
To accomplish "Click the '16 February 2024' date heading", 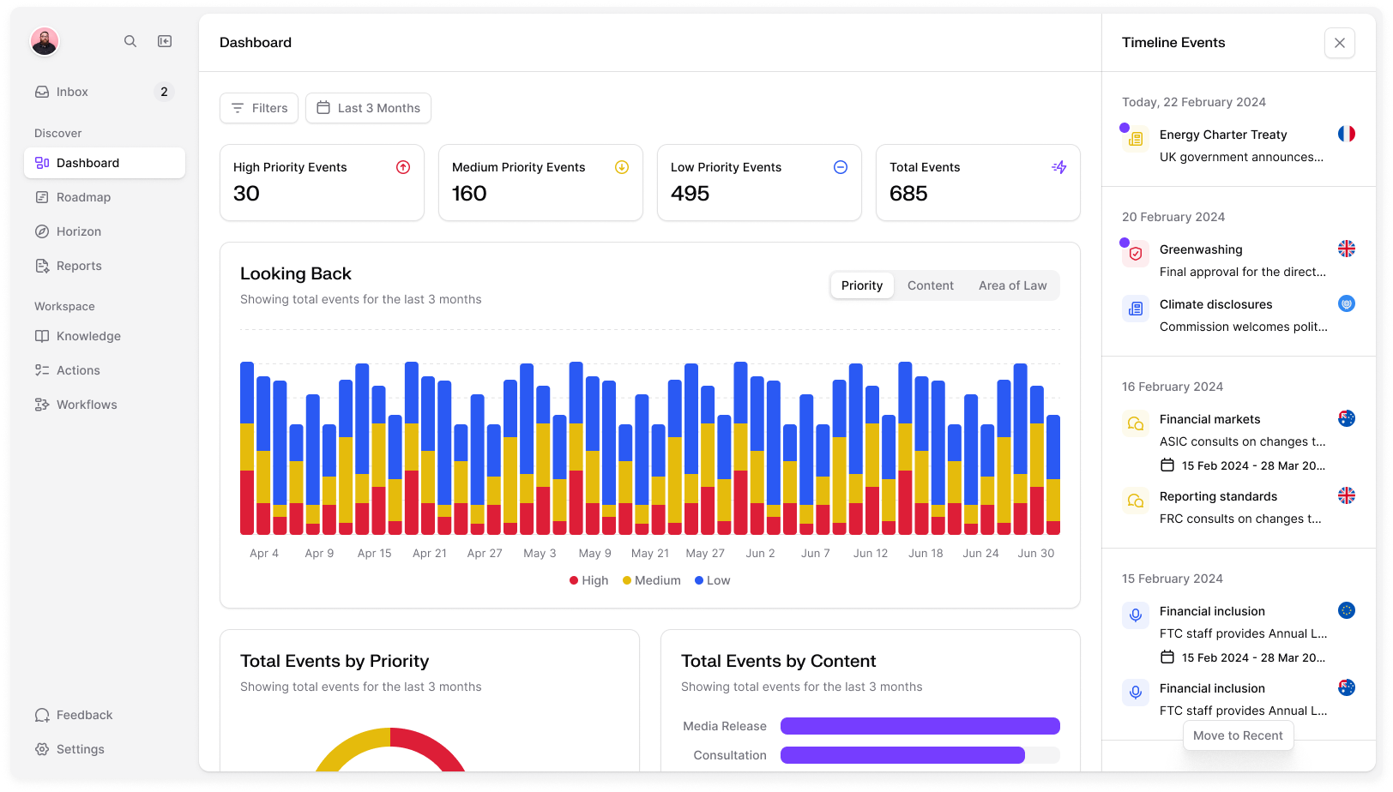I will pyautogui.click(x=1173, y=387).
